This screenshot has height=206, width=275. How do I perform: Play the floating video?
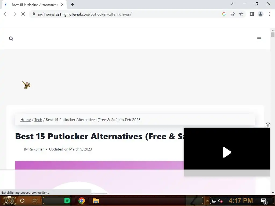point(227,152)
